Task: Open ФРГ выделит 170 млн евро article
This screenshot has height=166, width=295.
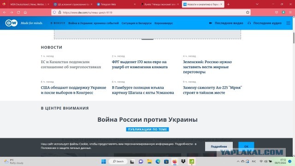Action: (140, 65)
